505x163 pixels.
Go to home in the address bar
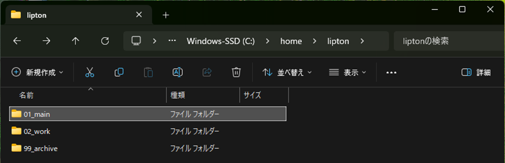coord(291,41)
